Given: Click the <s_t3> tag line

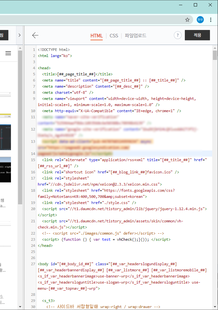Looking at the screenshot, I should click(x=48, y=301).
